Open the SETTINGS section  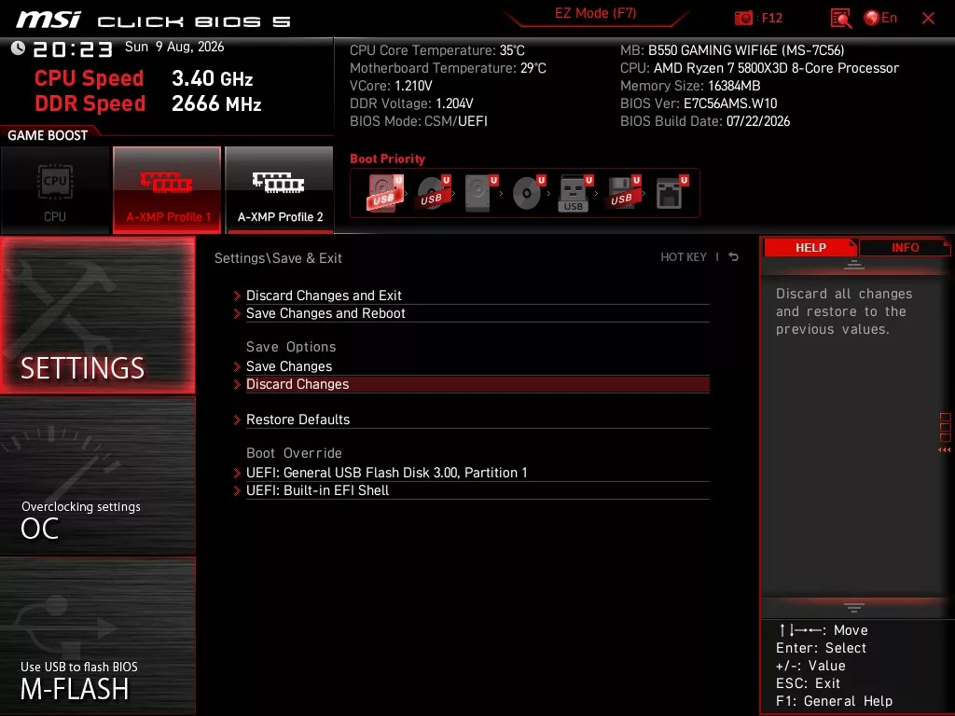tap(97, 315)
